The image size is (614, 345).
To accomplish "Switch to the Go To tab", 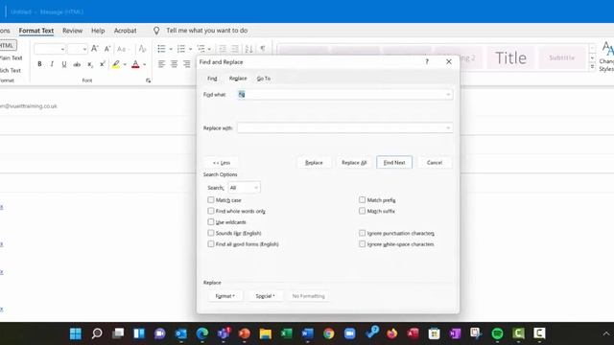I will pos(264,79).
